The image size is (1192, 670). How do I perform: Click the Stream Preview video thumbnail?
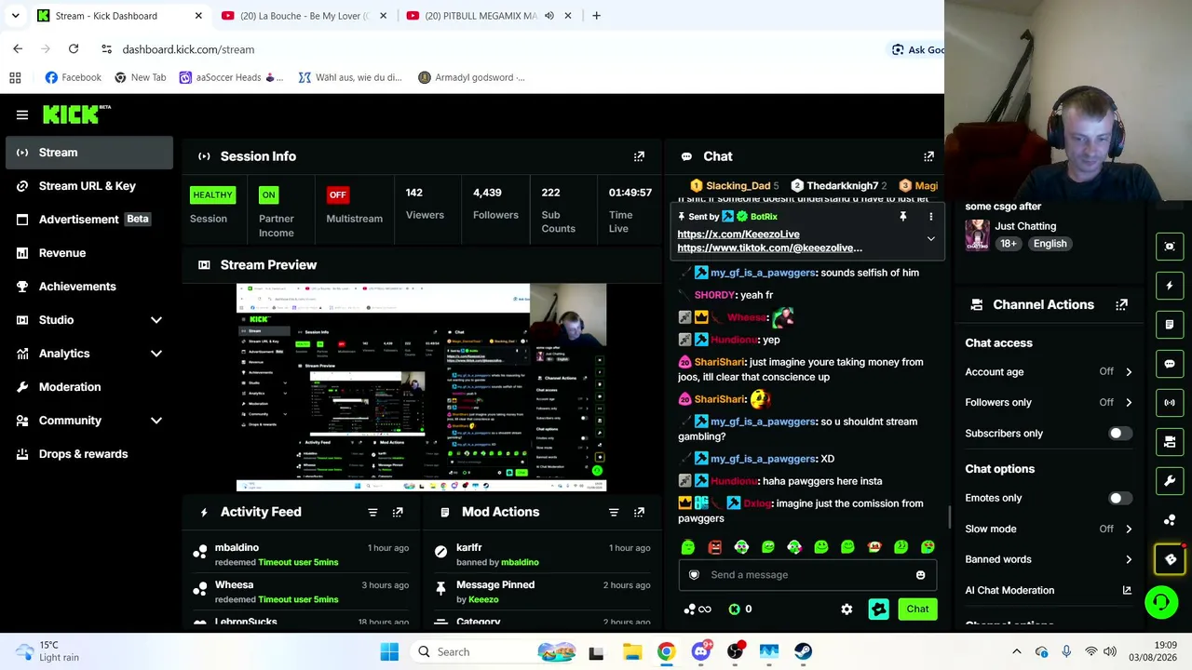421,387
